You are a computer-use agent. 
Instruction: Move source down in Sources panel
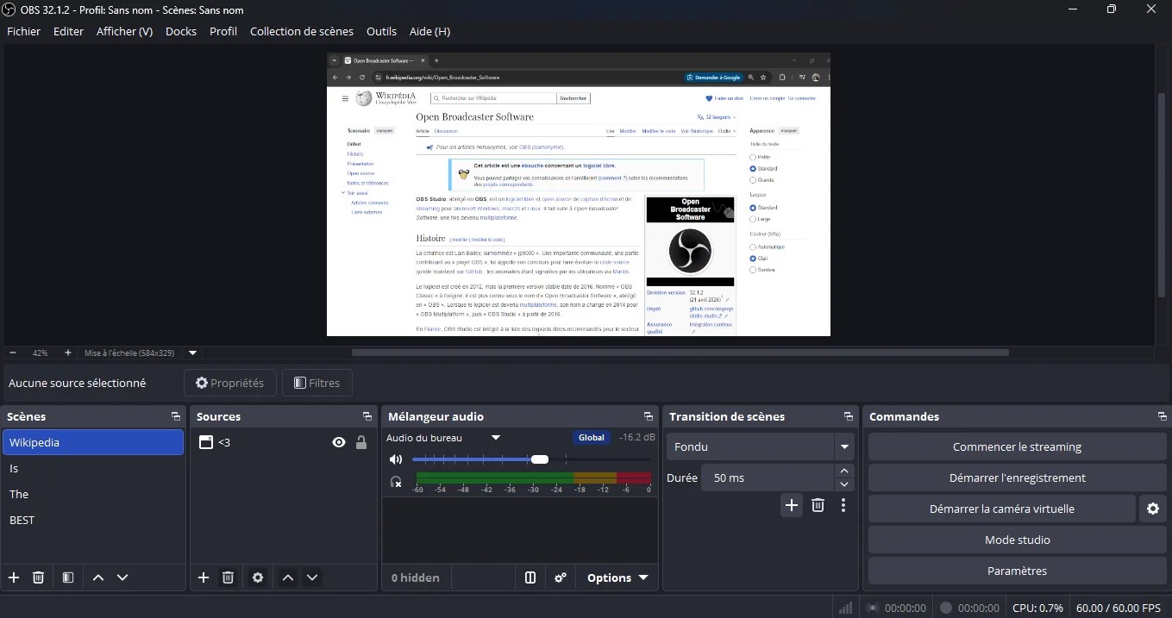click(x=312, y=577)
